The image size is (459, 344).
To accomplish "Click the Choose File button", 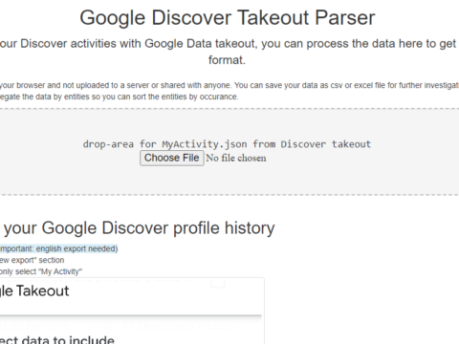I will [172, 158].
